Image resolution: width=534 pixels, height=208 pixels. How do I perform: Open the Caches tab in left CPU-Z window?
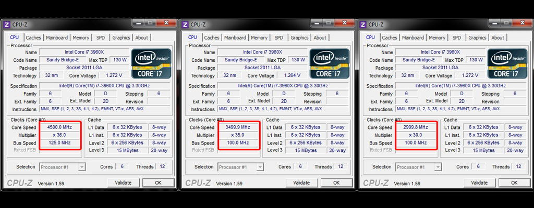pyautogui.click(x=33, y=38)
